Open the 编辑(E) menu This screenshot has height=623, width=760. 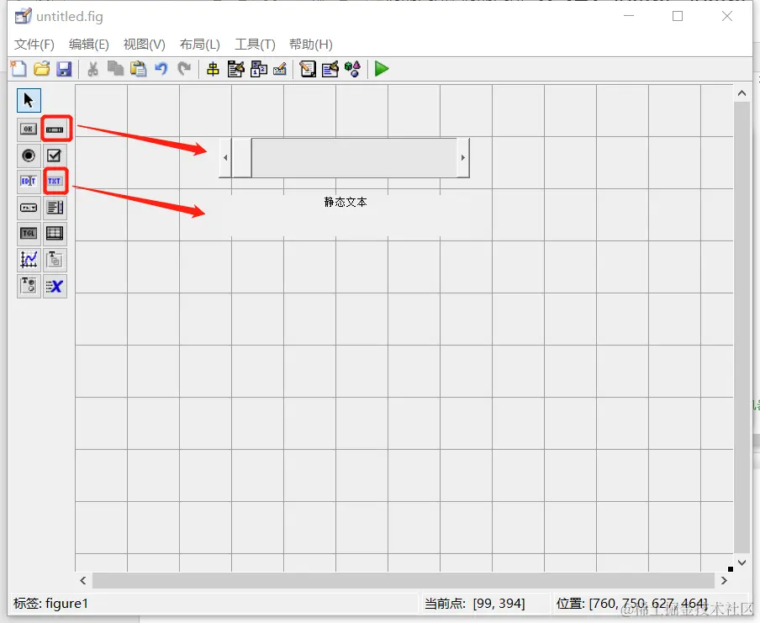(89, 44)
